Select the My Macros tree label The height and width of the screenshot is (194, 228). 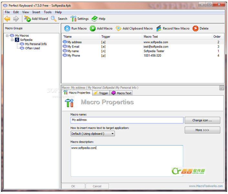(x=22, y=36)
